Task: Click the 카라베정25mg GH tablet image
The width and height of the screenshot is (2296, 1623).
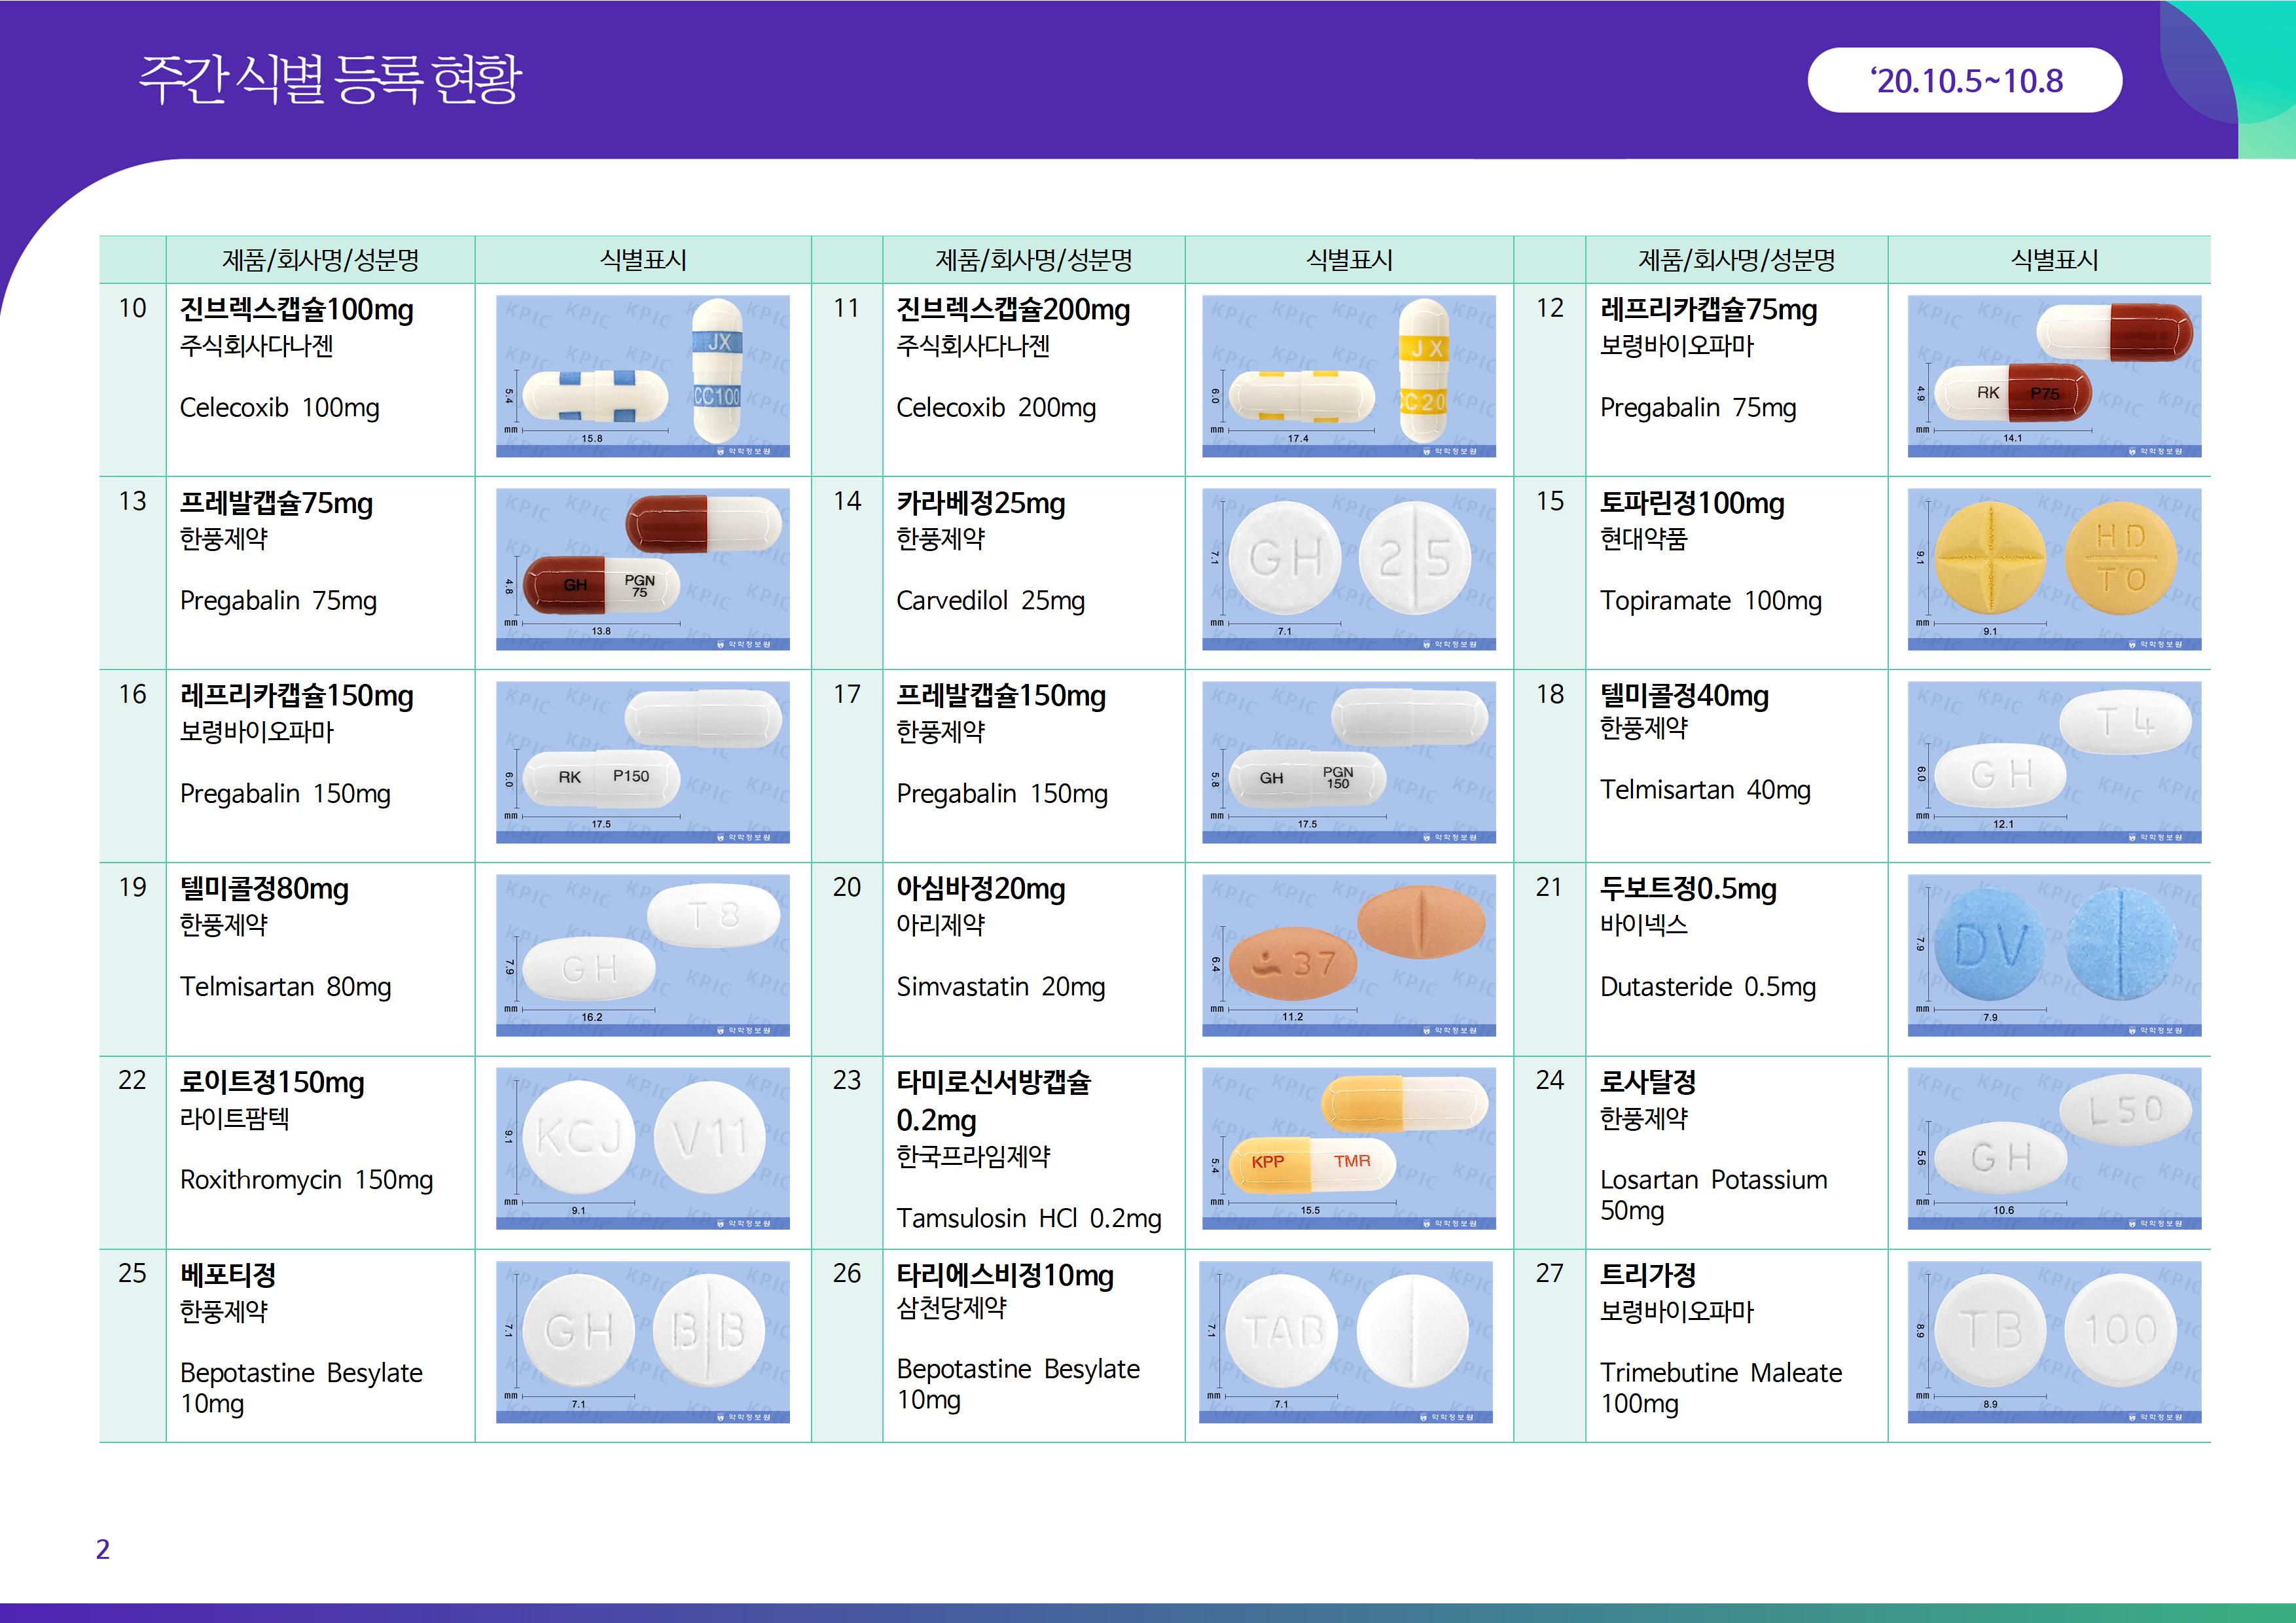Action: 1348,569
